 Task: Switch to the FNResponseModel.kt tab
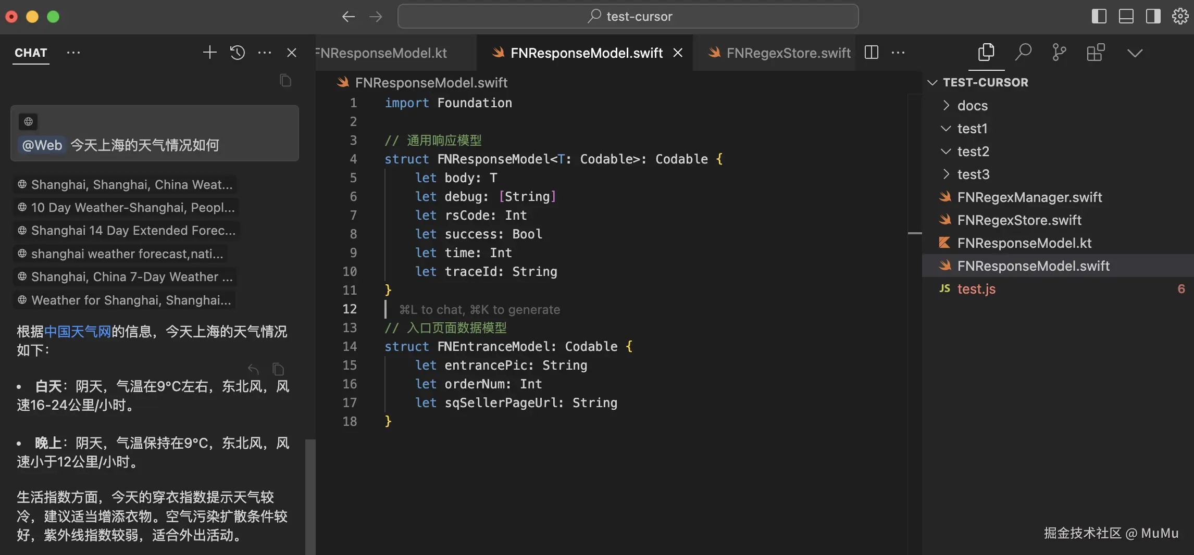click(383, 53)
